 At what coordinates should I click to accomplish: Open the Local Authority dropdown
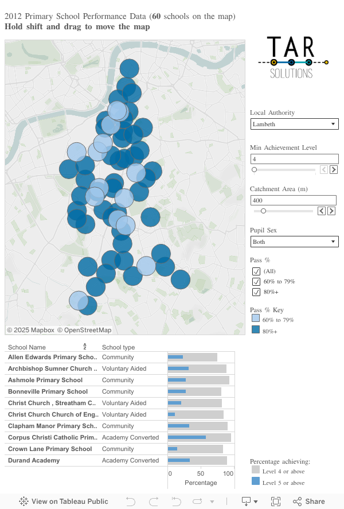pos(294,124)
